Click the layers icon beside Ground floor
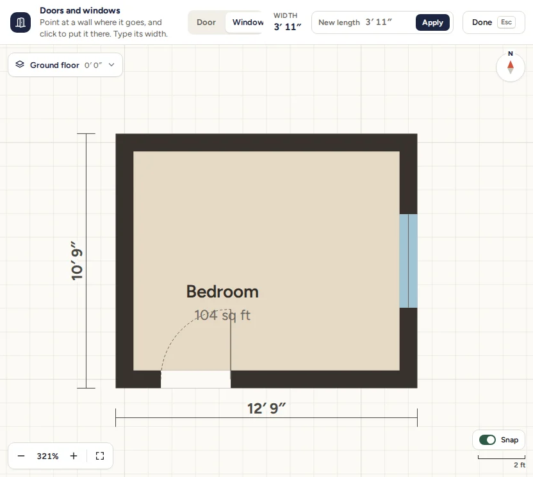 pos(20,64)
